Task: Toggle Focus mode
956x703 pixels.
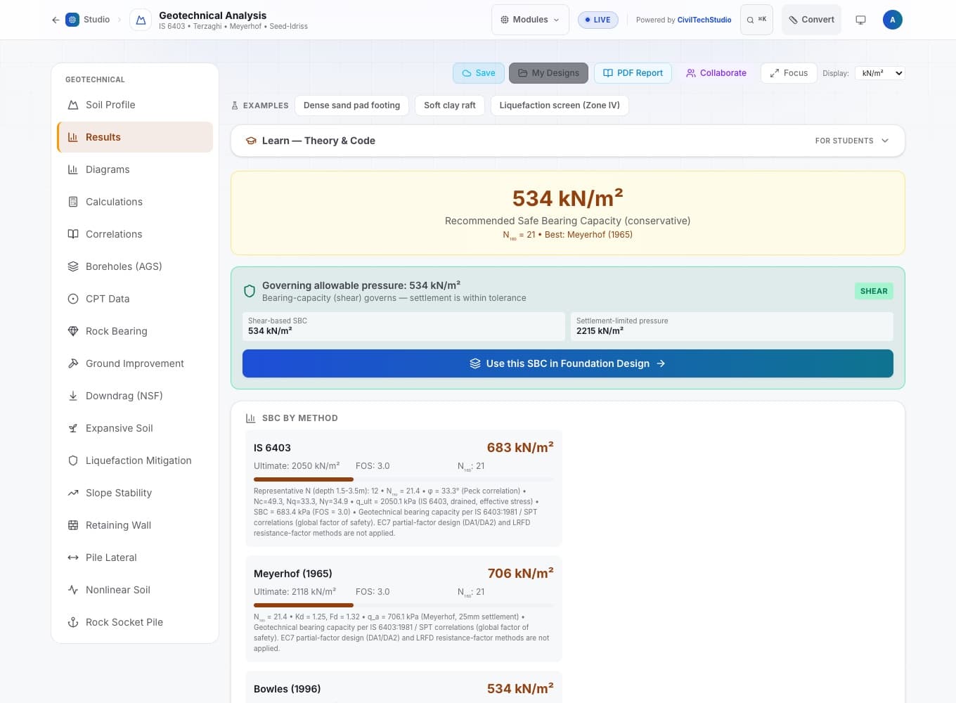Action: 789,73
